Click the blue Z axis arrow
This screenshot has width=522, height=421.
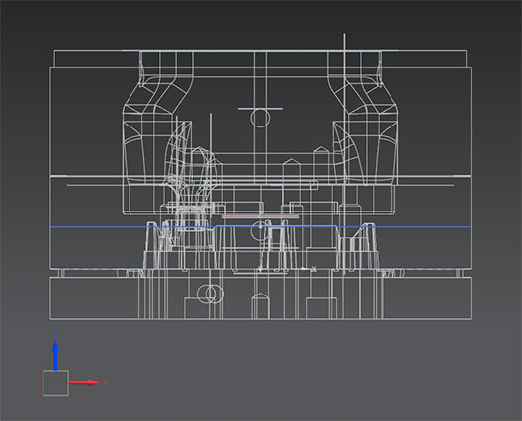click(56, 356)
